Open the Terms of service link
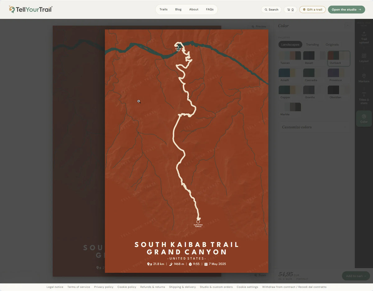Viewport: 373px width, 291px height. (x=79, y=287)
